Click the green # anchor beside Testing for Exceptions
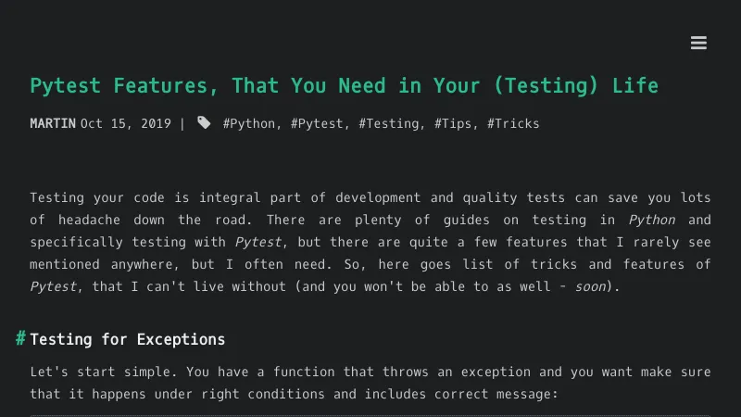Screen dimensions: 741x417 pos(20,338)
